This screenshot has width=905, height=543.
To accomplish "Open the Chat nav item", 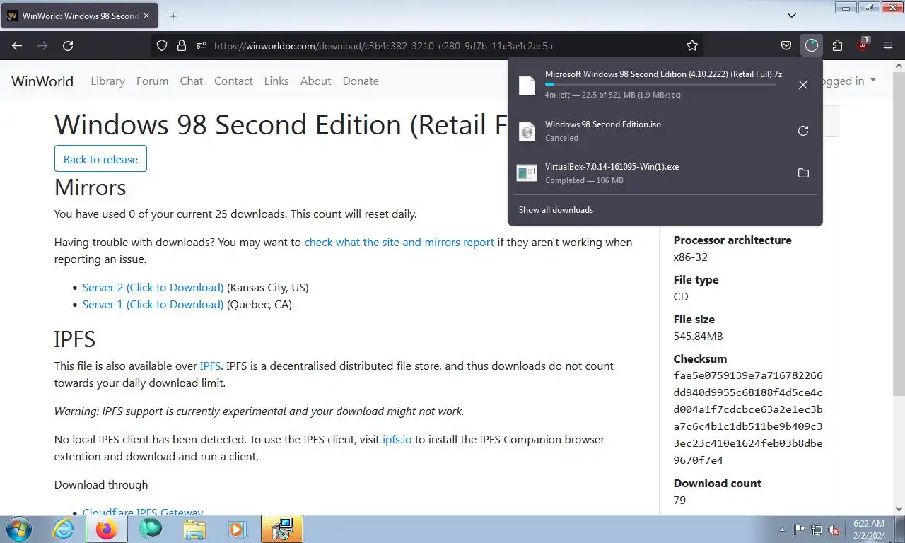I will pyautogui.click(x=191, y=81).
